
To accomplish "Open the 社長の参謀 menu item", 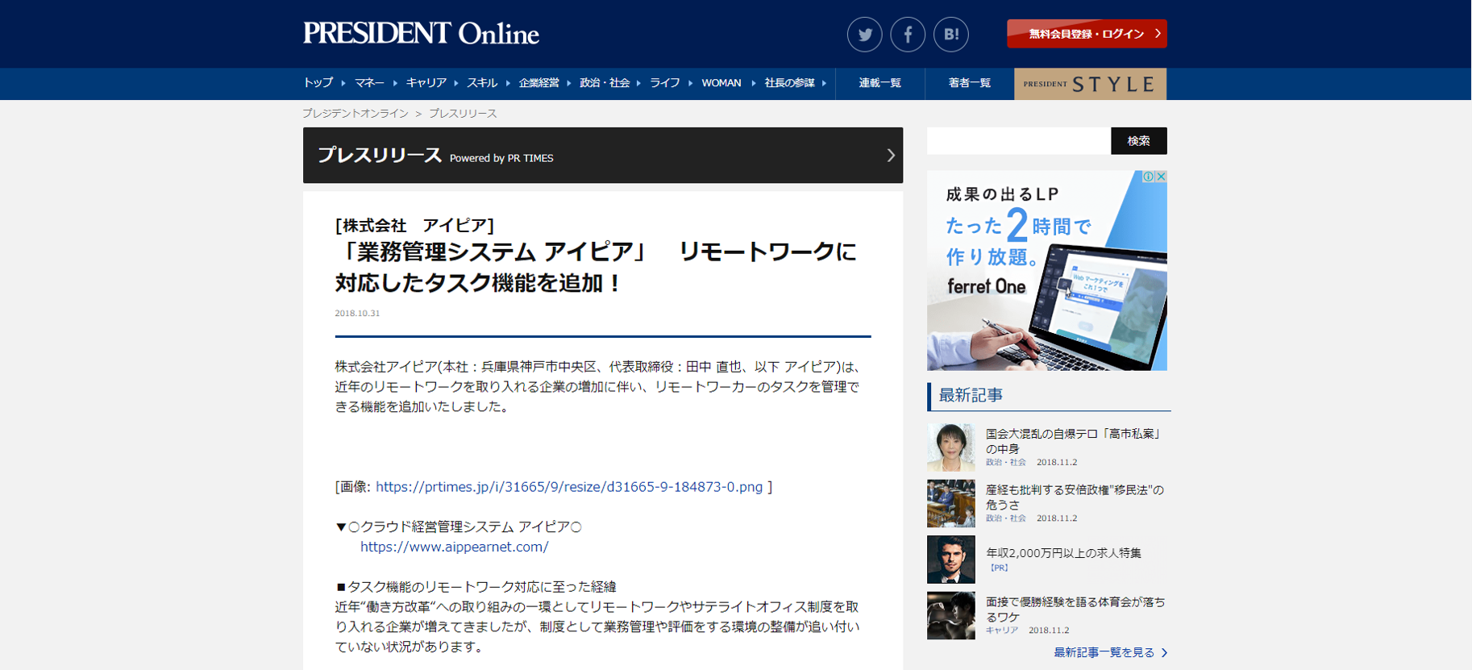I will pos(790,83).
